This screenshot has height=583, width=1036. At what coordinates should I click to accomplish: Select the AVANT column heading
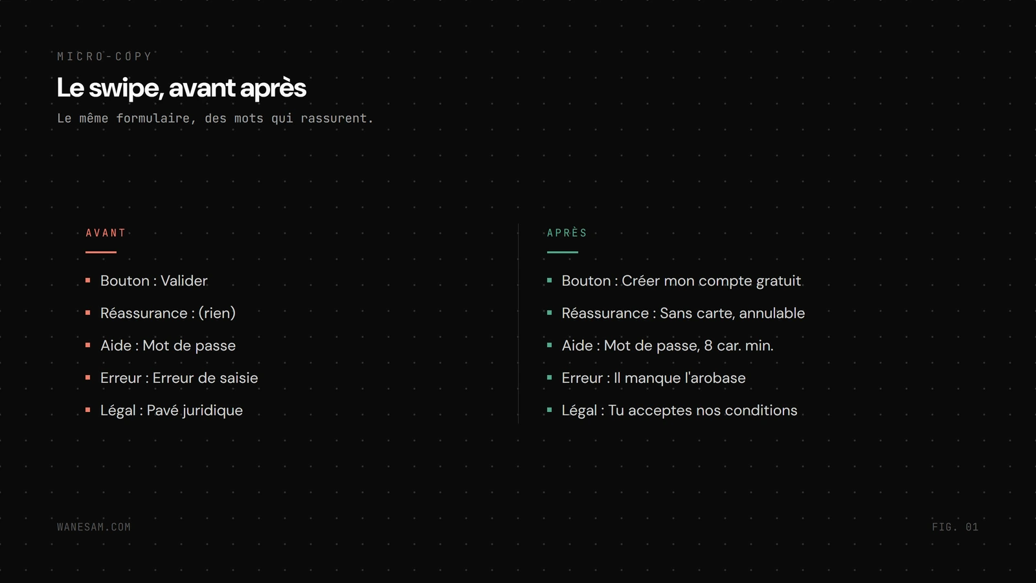coord(106,233)
